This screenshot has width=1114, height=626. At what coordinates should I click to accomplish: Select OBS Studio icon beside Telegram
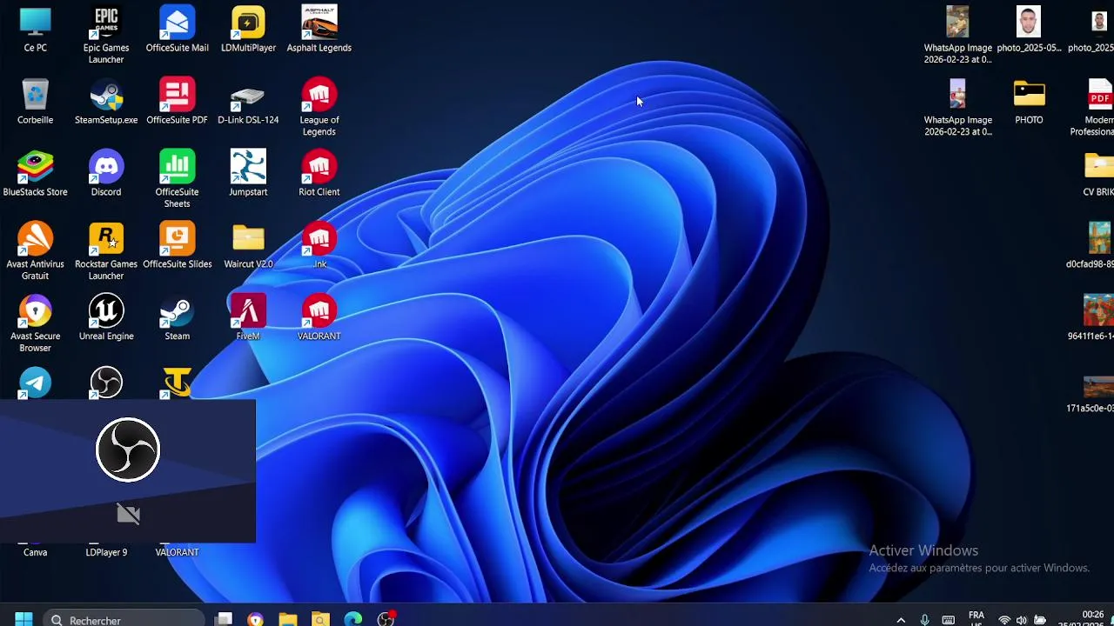(x=106, y=383)
